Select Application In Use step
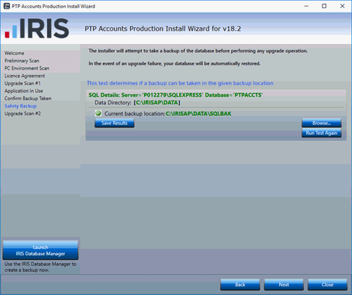The width and height of the screenshot is (352, 295). [x=24, y=91]
